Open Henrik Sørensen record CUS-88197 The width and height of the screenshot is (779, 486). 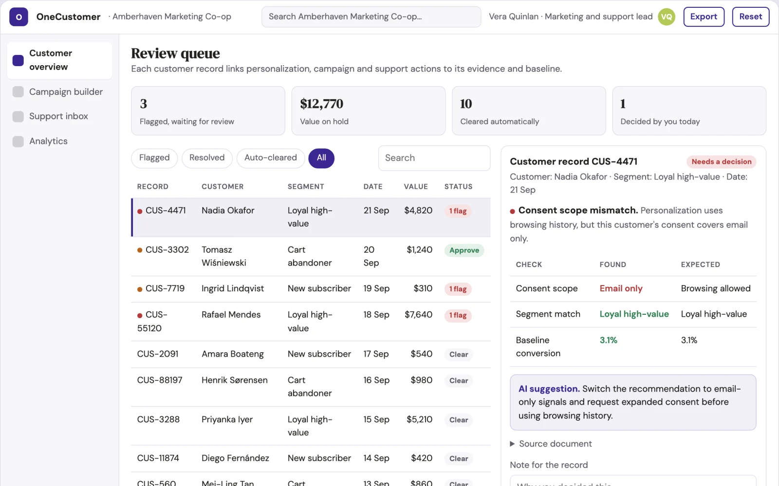(x=311, y=387)
